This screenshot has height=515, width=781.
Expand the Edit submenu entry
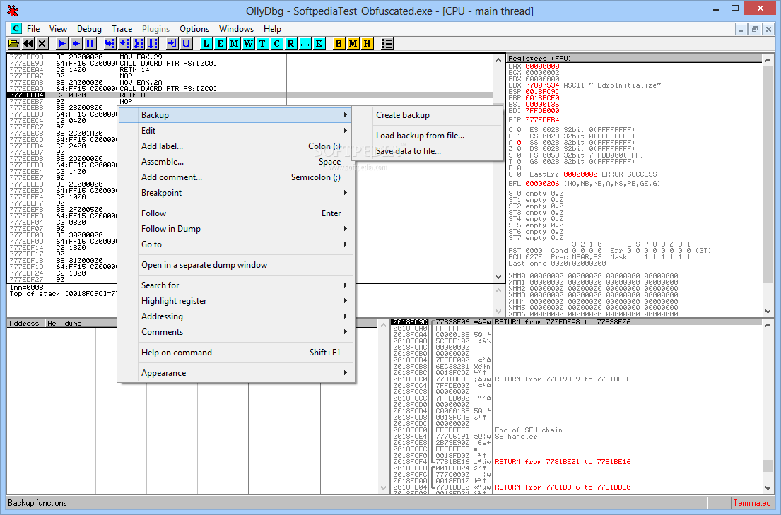point(235,131)
